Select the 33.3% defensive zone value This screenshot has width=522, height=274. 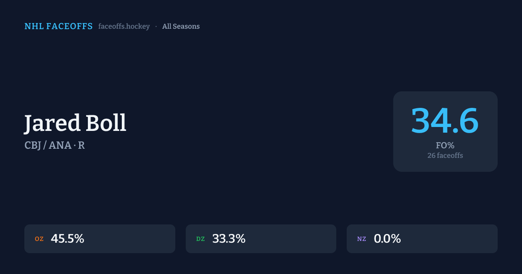coord(229,239)
